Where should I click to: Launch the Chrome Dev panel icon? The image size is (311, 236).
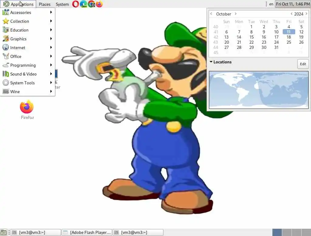91,4
